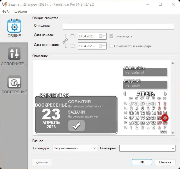Click the На сегодня задач нет text
Viewport: 180px width, 169px height.
[83, 116]
